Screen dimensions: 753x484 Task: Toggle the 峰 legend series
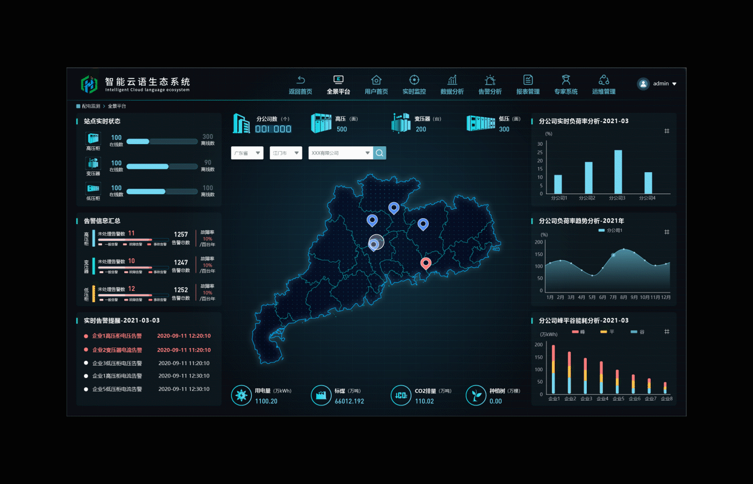click(x=579, y=332)
